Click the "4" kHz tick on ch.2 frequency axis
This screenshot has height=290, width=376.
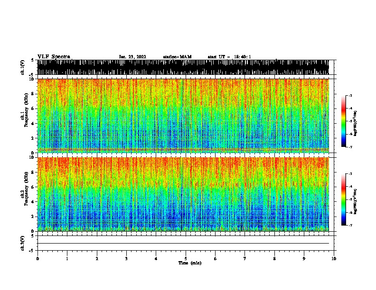point(33,202)
